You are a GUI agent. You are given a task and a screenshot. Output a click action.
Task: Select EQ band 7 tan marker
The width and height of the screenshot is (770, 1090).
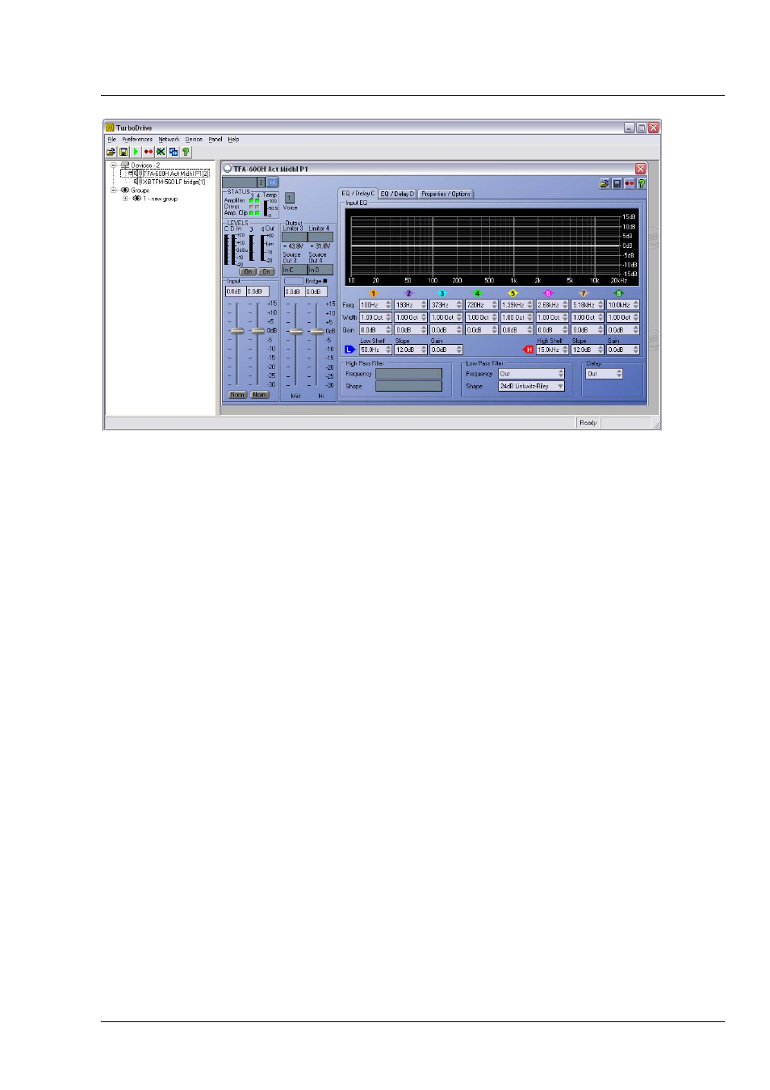coord(584,294)
